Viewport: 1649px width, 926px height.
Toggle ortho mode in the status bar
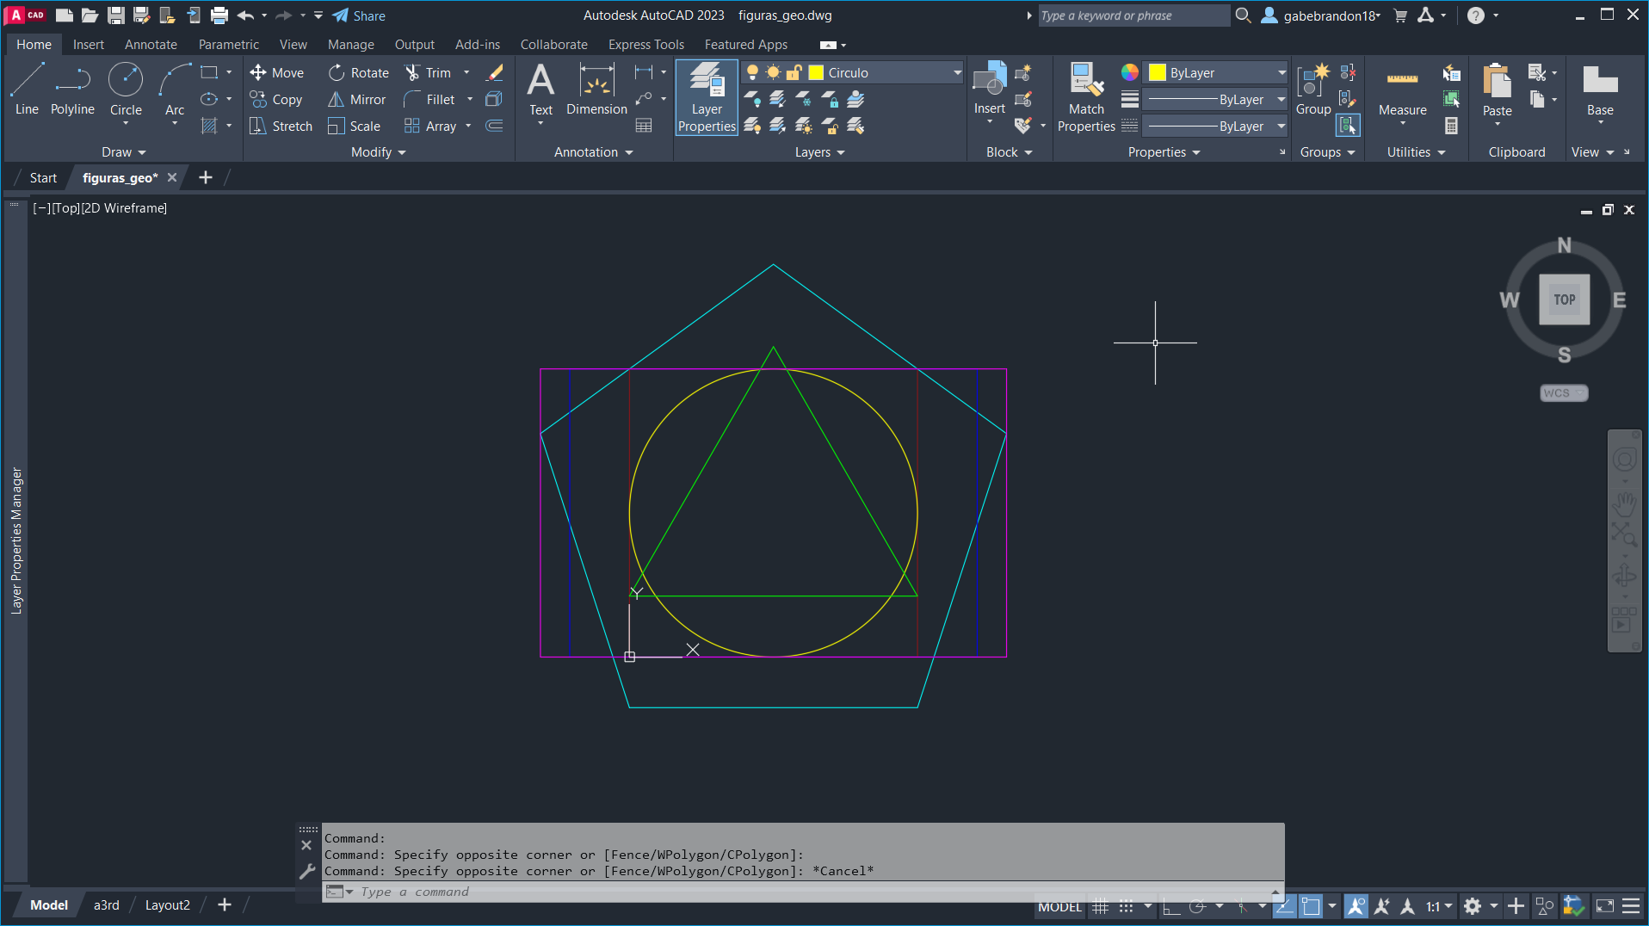[x=1169, y=905]
